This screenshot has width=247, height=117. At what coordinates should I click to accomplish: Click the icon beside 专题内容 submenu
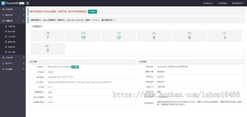tap(6, 26)
